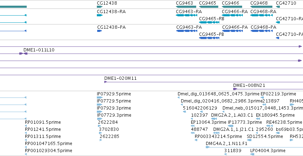Select the CG9465 gene glyph
Image resolution: width=303 pixels, height=156 pixels.
pyautogui.click(x=209, y=7)
